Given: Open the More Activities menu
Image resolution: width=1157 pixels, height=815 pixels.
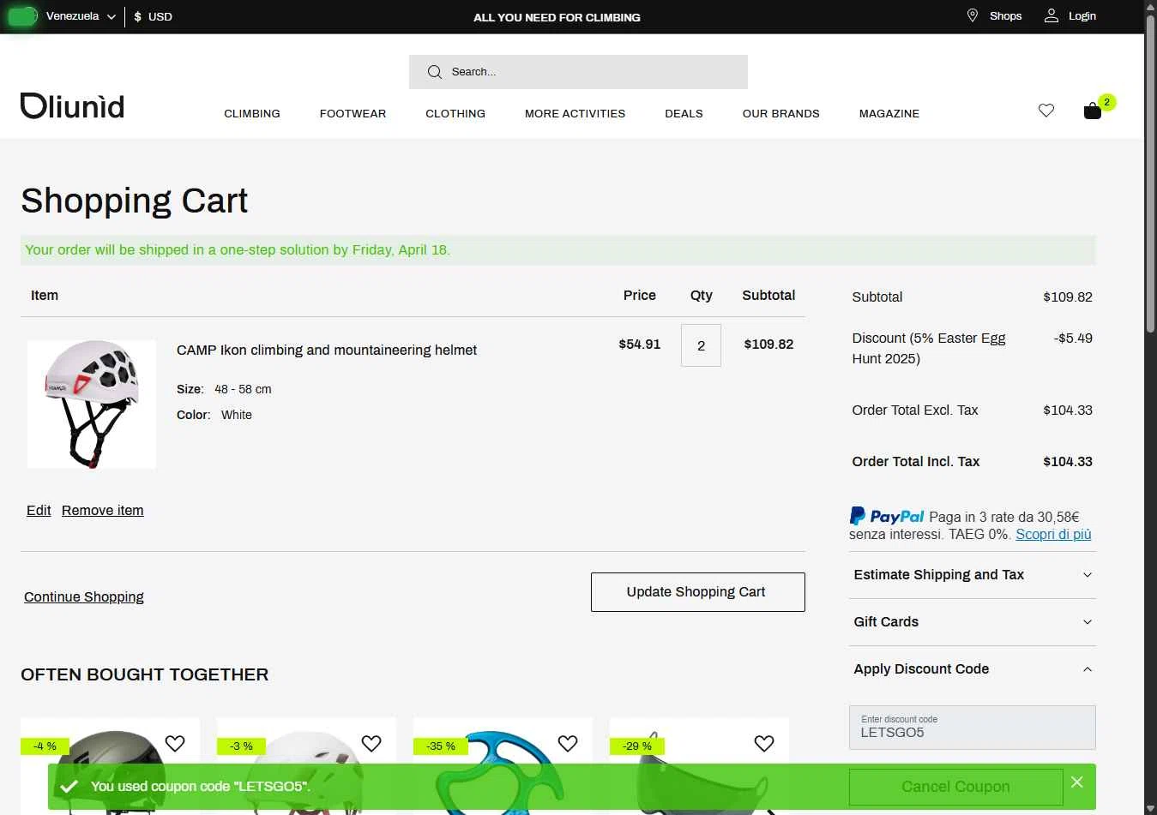Looking at the screenshot, I should tap(575, 113).
